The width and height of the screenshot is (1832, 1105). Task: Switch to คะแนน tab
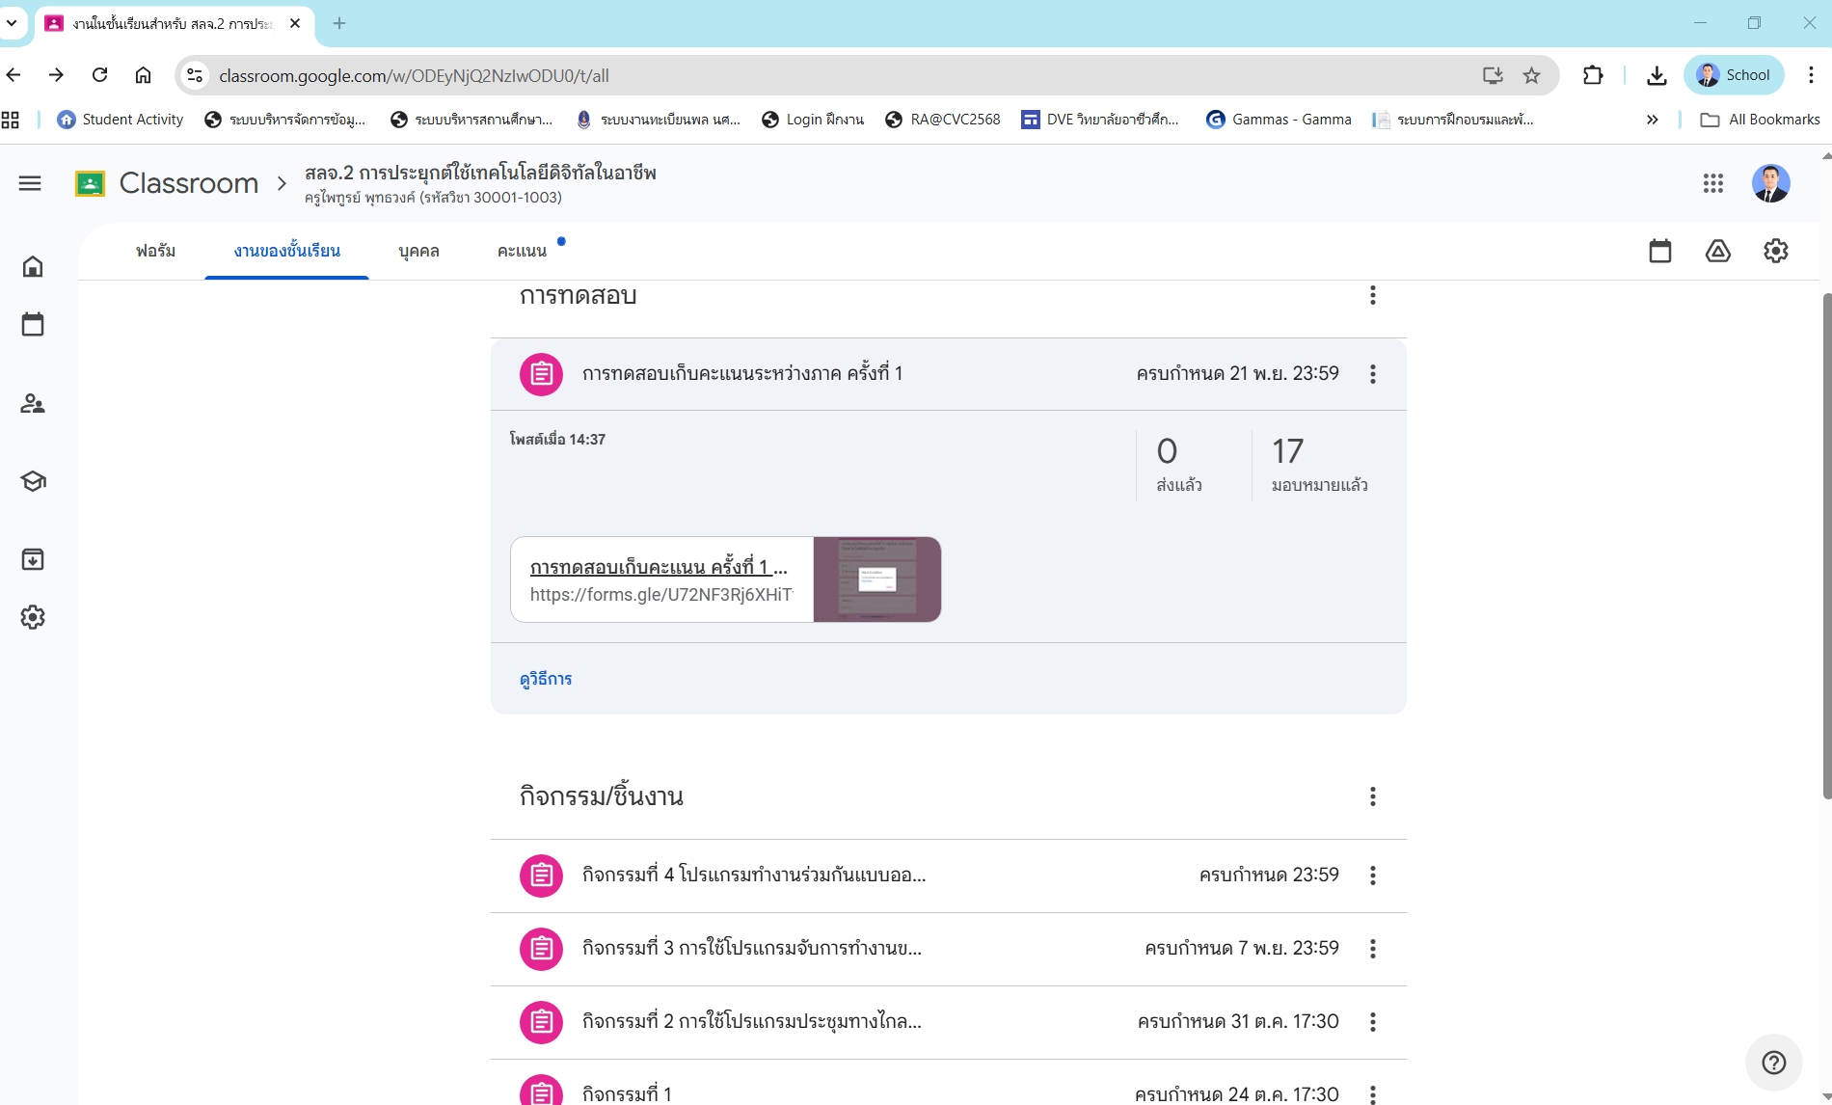click(x=522, y=251)
